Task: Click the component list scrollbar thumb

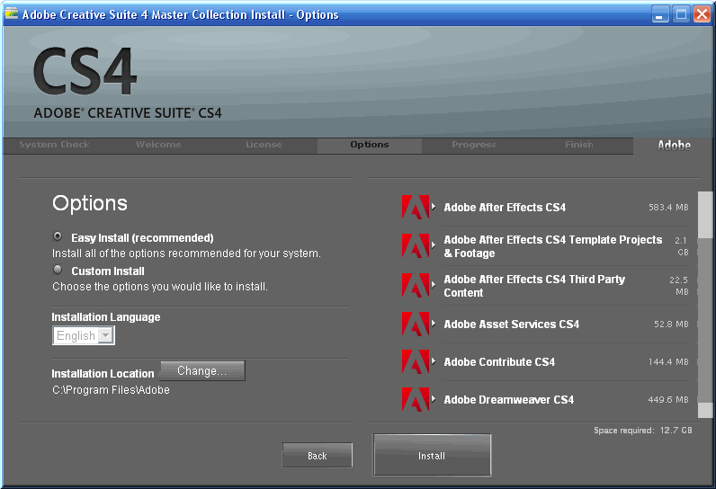Action: point(705,215)
